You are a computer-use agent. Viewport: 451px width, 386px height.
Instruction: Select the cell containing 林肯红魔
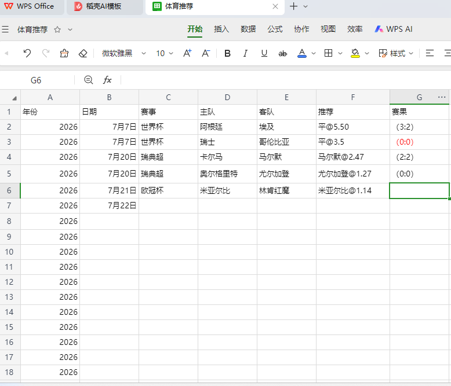point(286,191)
